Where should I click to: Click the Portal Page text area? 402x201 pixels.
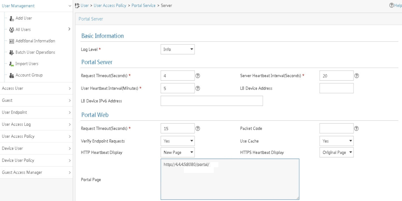[230, 179]
